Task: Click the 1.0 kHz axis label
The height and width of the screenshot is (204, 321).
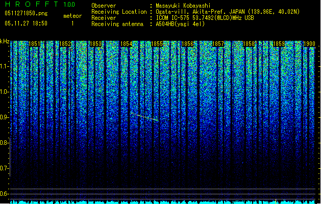Action: 5,92
